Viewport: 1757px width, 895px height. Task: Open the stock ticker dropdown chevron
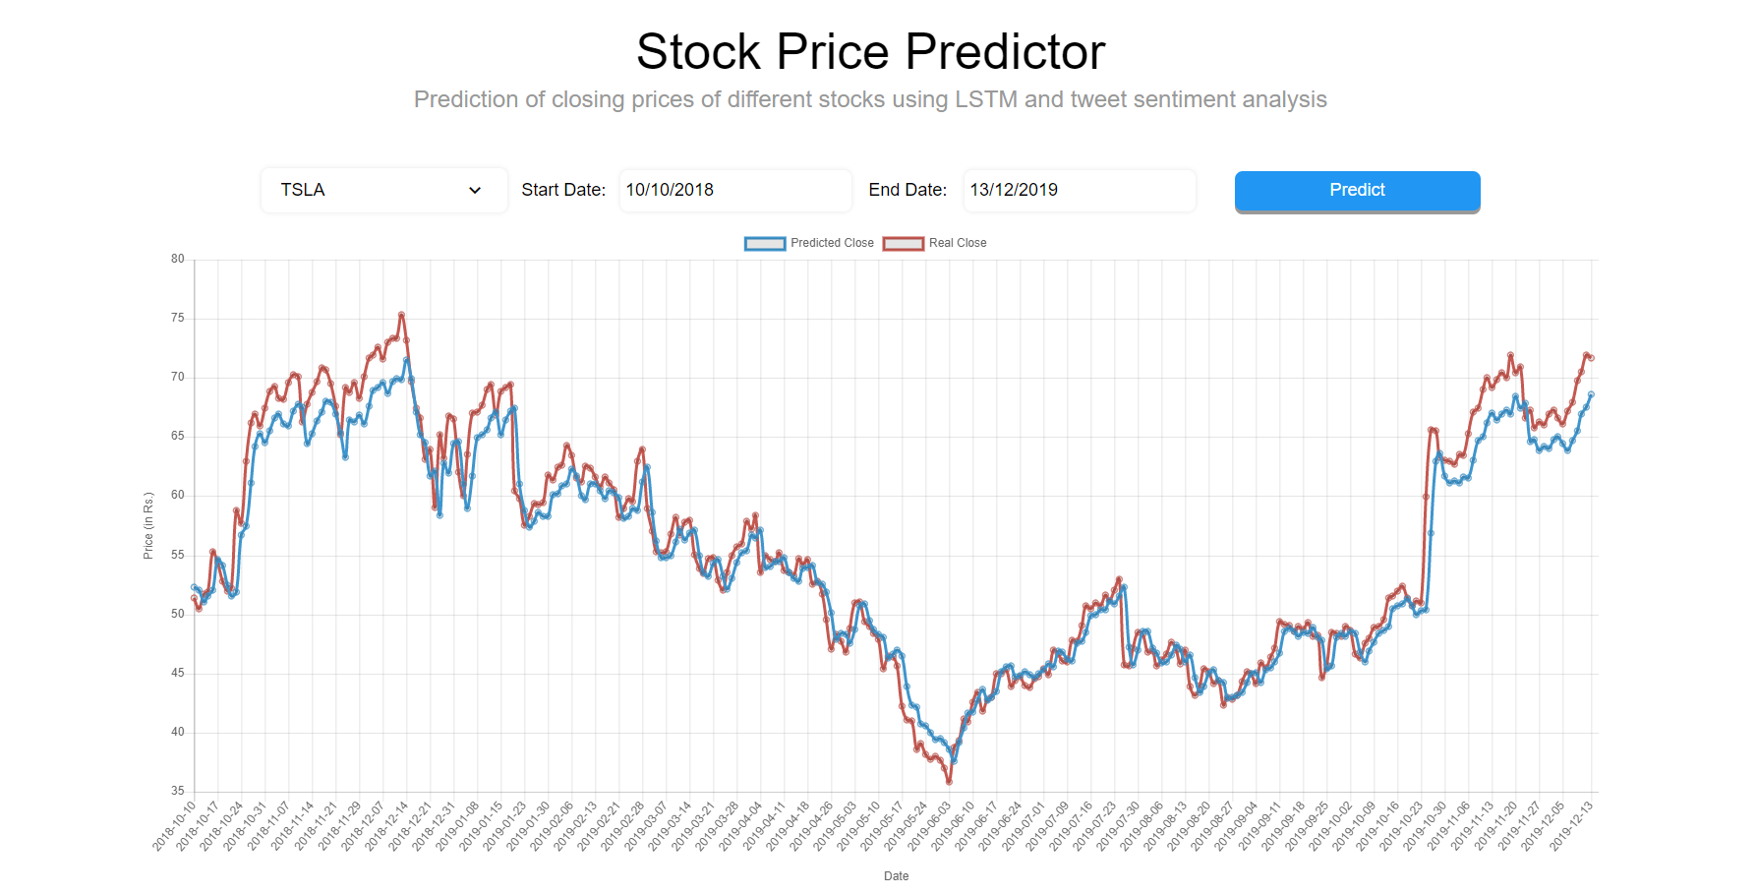point(475,190)
